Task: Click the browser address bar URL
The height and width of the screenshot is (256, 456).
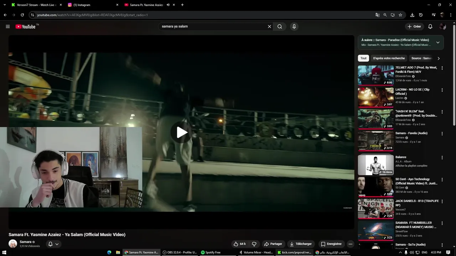Action: click(92, 15)
